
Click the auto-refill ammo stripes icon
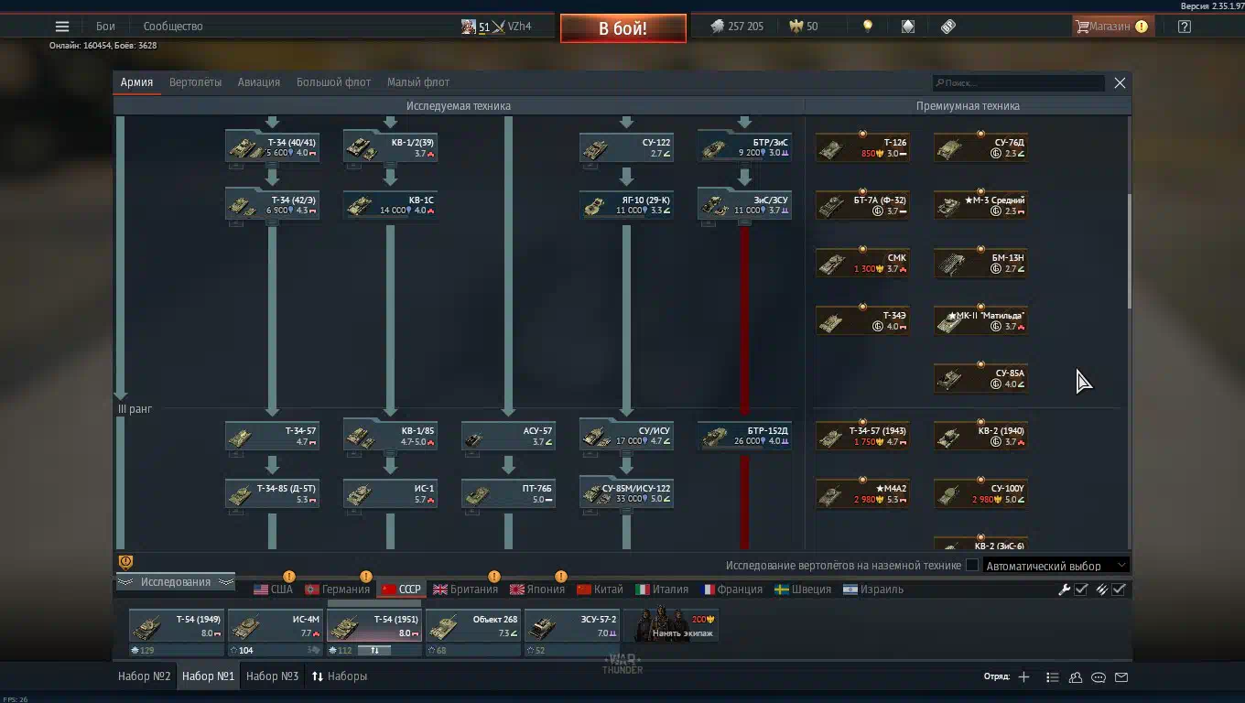pyautogui.click(x=1102, y=589)
